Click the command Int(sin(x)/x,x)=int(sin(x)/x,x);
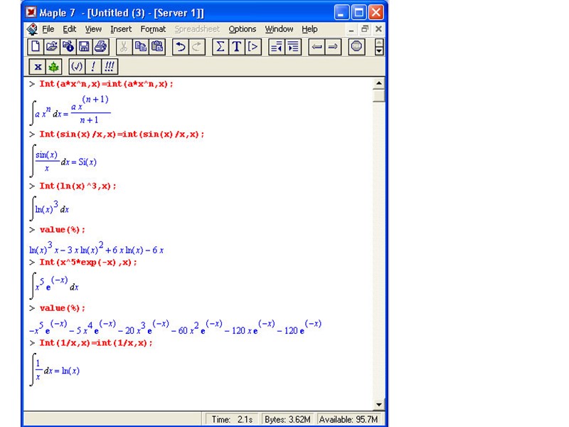This screenshot has height=427, width=569. click(x=122, y=135)
